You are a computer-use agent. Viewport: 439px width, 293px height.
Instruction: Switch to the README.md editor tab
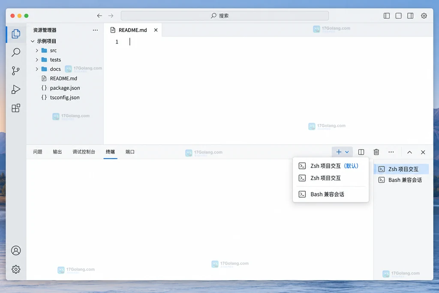pos(133,30)
